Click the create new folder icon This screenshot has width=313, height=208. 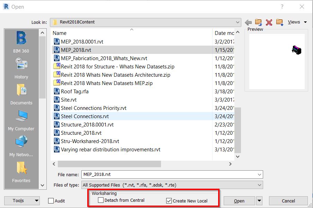pos(279,22)
